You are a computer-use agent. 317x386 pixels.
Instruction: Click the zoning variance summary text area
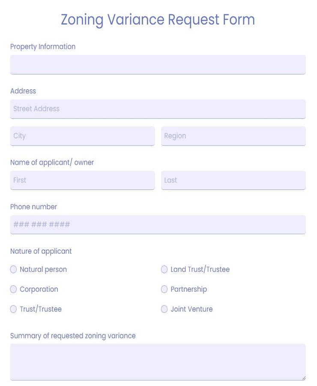(x=158, y=362)
